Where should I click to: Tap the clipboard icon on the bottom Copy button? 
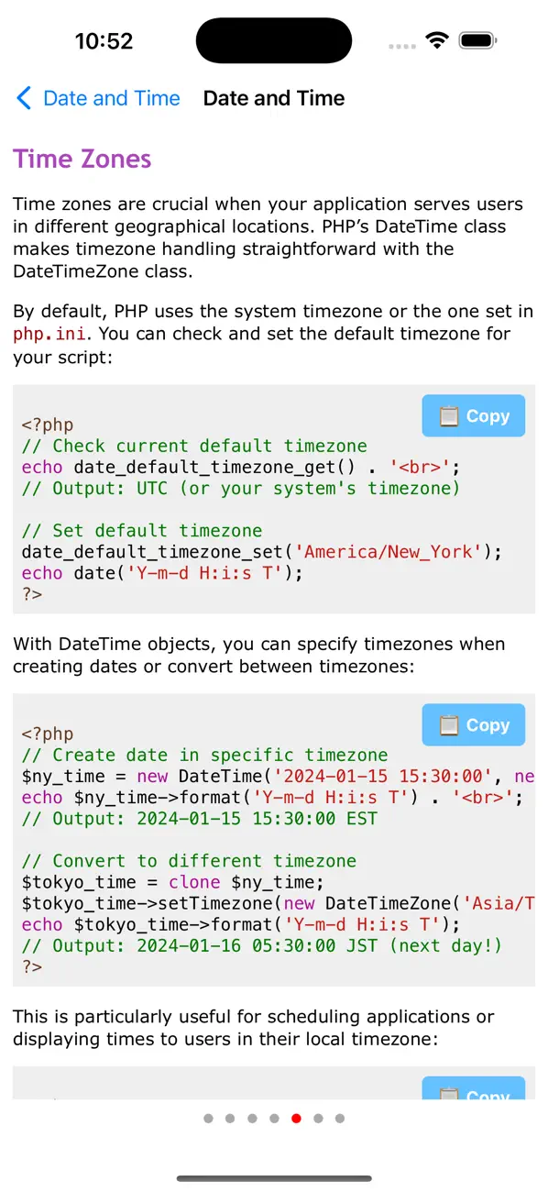pyautogui.click(x=448, y=1094)
